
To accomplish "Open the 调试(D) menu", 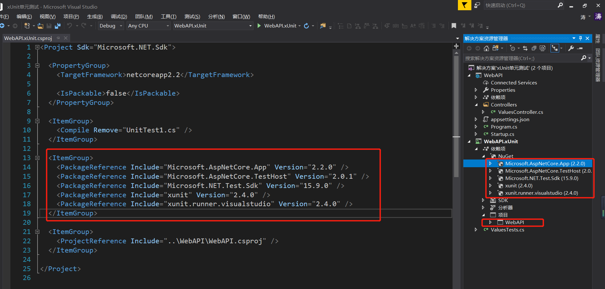I will (x=119, y=17).
